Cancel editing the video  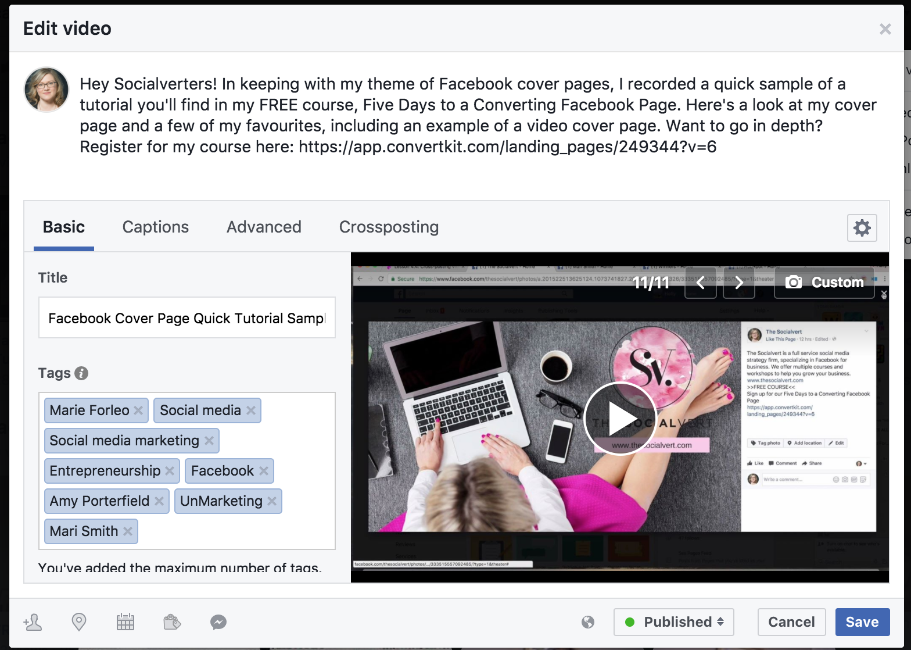(791, 622)
